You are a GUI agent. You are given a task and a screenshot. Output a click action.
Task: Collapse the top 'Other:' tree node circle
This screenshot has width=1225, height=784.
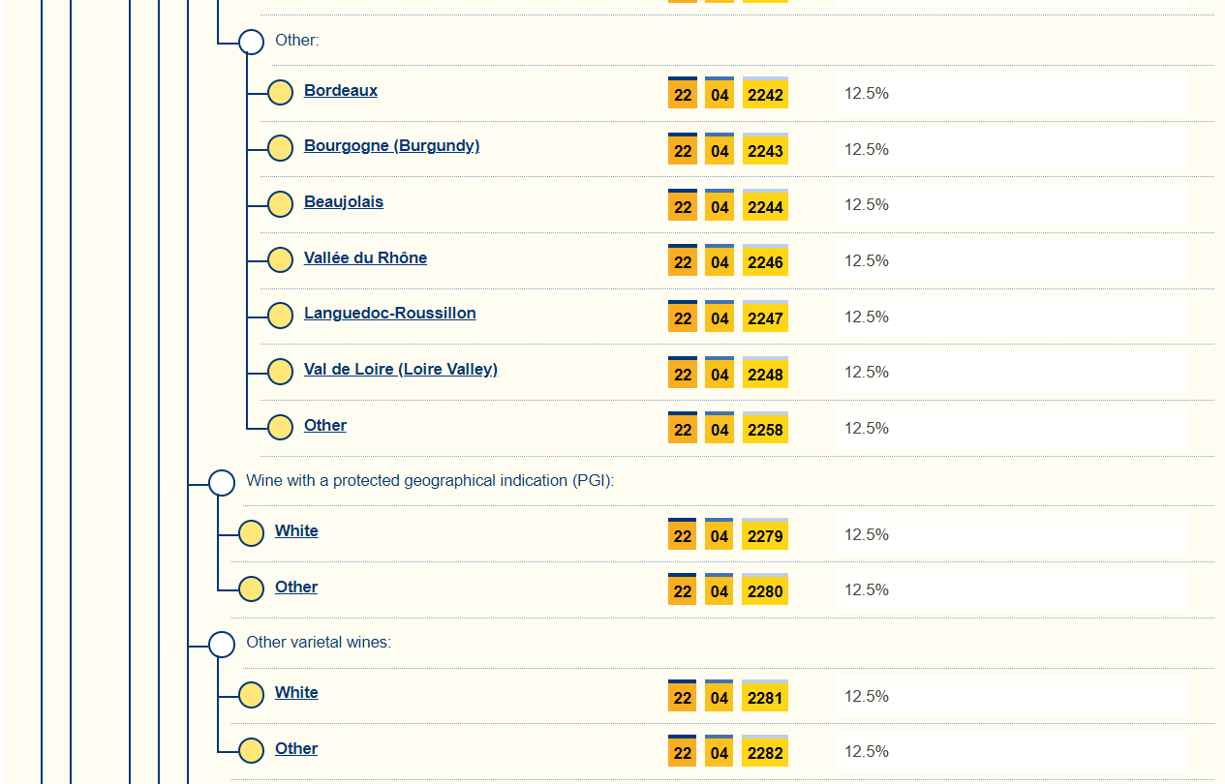pos(251,42)
